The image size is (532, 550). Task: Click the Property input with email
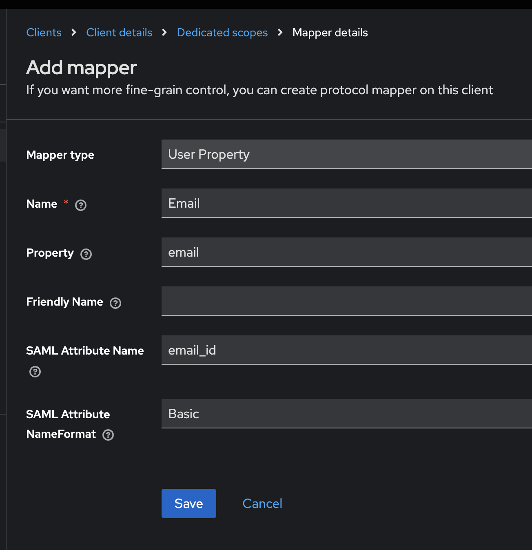coord(347,252)
